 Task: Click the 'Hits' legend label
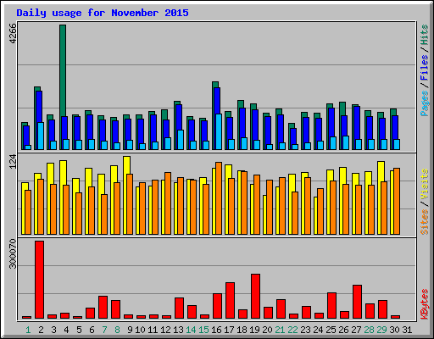click(x=424, y=35)
